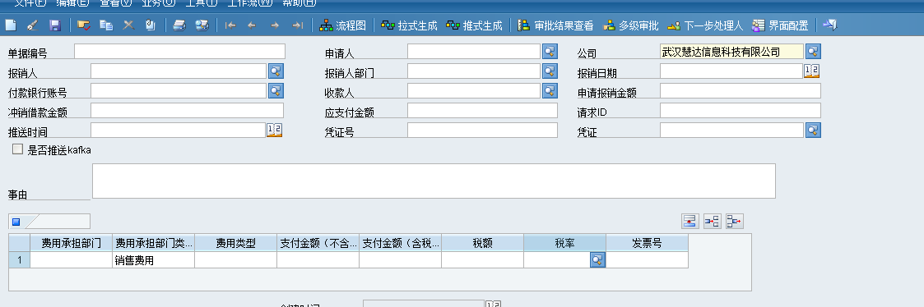Click into the 凭证号 input field
This screenshot has height=307, width=924.
click(x=482, y=130)
